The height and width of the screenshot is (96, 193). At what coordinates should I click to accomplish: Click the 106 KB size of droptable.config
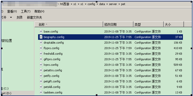[178, 43]
